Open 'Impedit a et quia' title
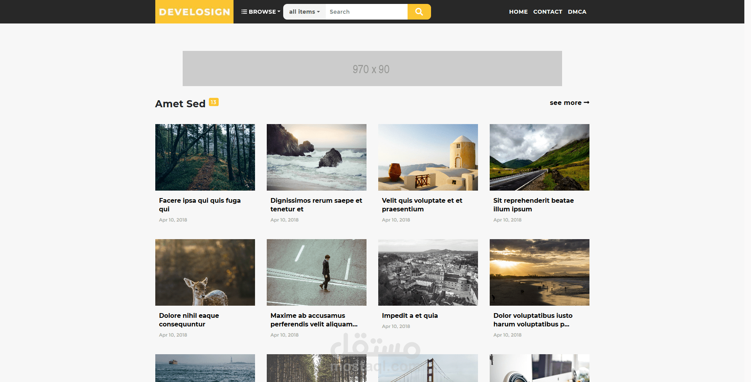 410,315
